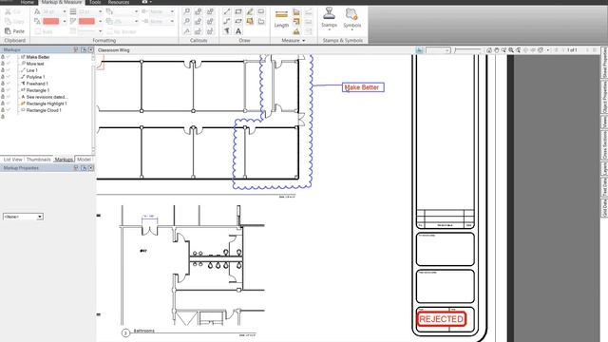This screenshot has width=608, height=342.
Task: Toggle status check for Line 1 markup
Action: click(9, 70)
